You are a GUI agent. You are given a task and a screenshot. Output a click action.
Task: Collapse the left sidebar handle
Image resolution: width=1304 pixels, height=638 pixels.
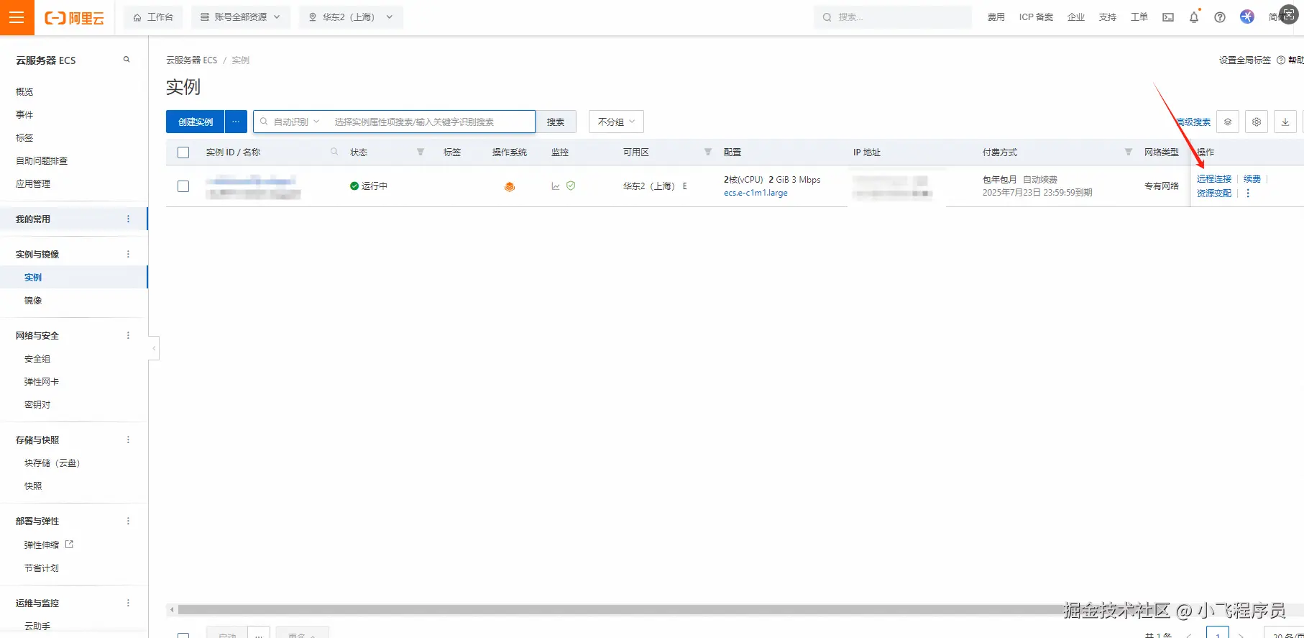[x=154, y=348]
